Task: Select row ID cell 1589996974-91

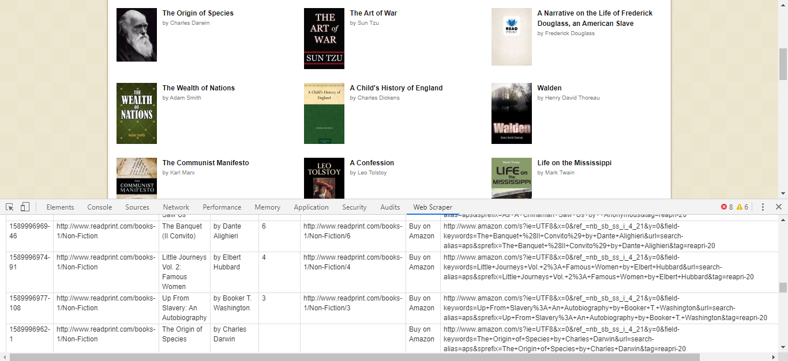Action: [30, 272]
